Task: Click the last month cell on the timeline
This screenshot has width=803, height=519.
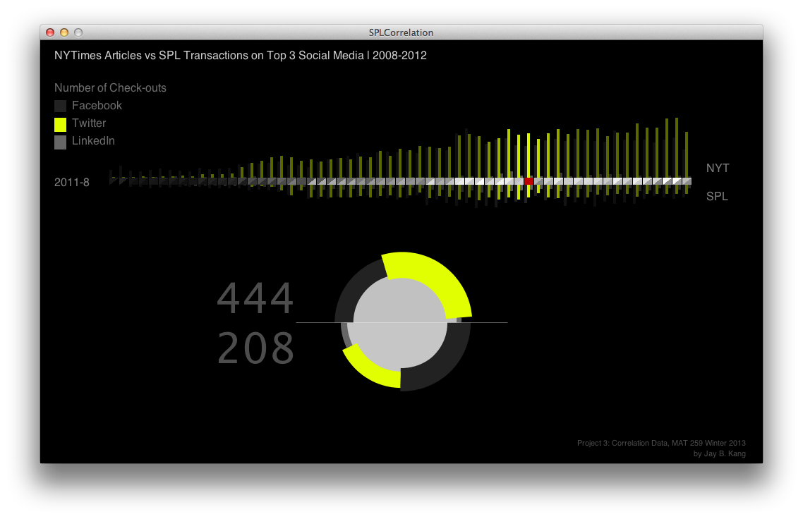Action: (686, 181)
